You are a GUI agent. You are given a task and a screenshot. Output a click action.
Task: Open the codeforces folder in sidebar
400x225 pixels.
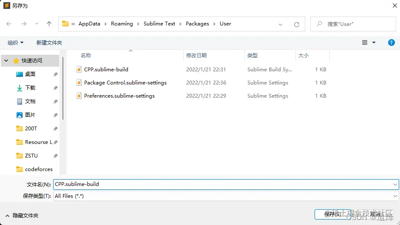click(39, 169)
